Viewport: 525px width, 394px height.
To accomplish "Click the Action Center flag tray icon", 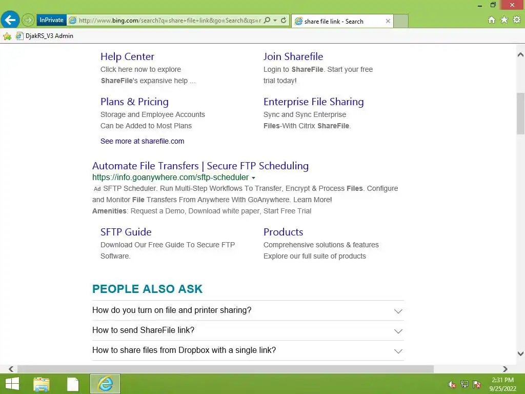I will (477, 384).
